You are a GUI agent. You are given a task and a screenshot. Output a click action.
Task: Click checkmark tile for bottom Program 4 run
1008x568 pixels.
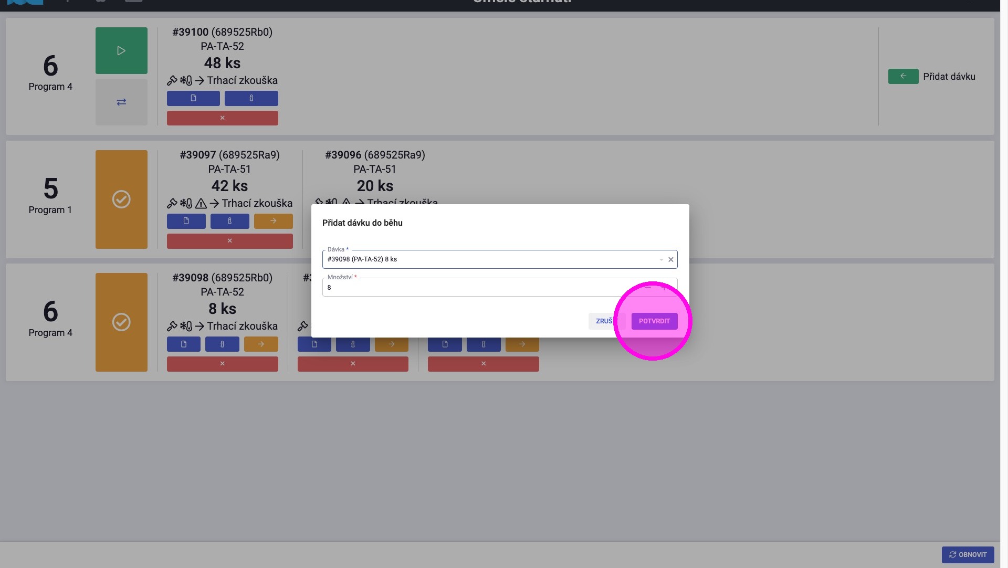click(x=121, y=322)
